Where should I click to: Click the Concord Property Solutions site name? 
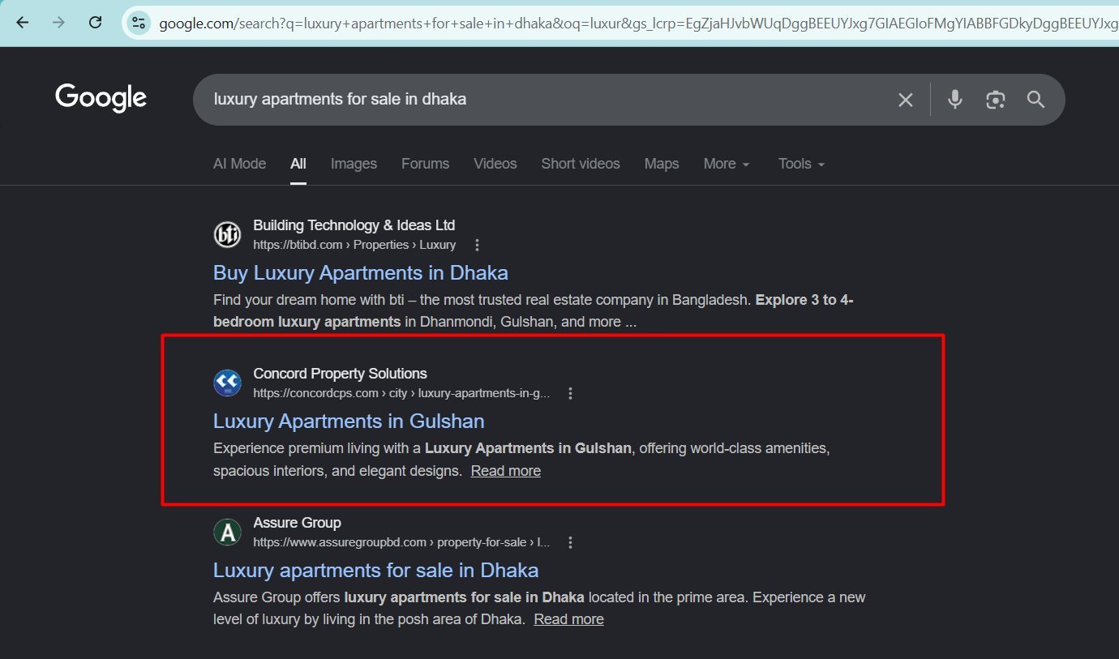(x=340, y=374)
